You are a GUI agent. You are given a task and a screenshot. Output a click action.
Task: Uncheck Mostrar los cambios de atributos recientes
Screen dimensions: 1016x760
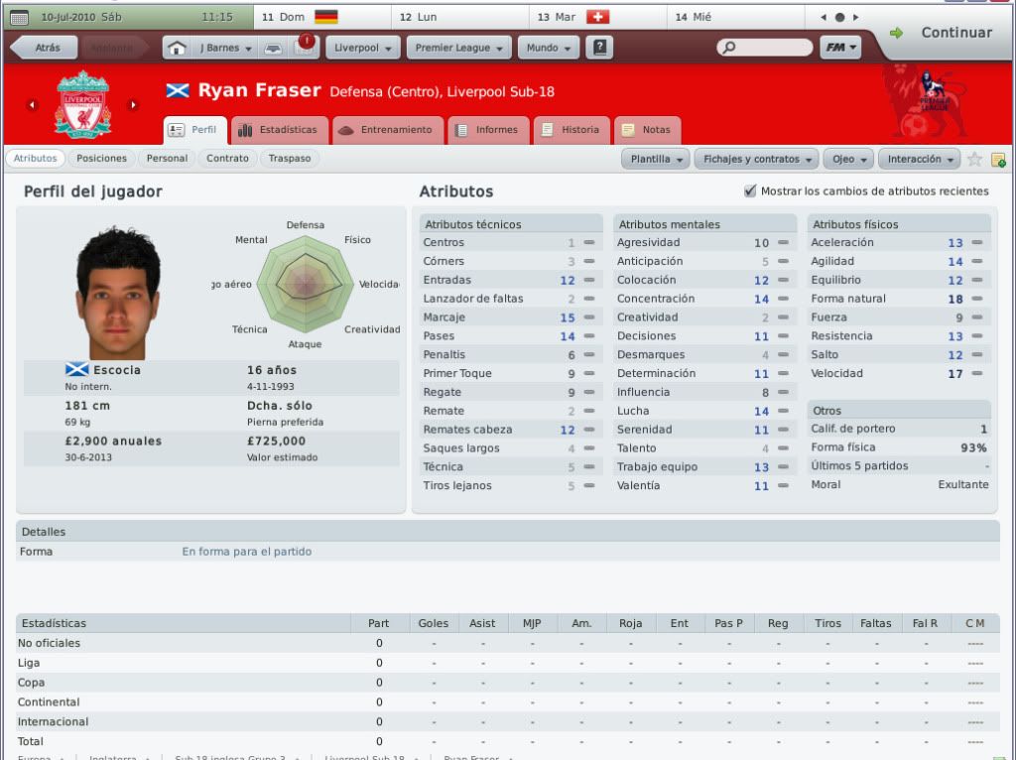[750, 191]
